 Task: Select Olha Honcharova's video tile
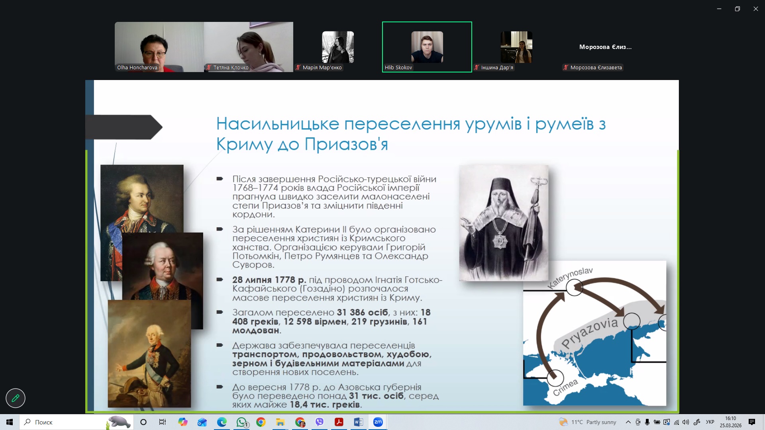[159, 47]
